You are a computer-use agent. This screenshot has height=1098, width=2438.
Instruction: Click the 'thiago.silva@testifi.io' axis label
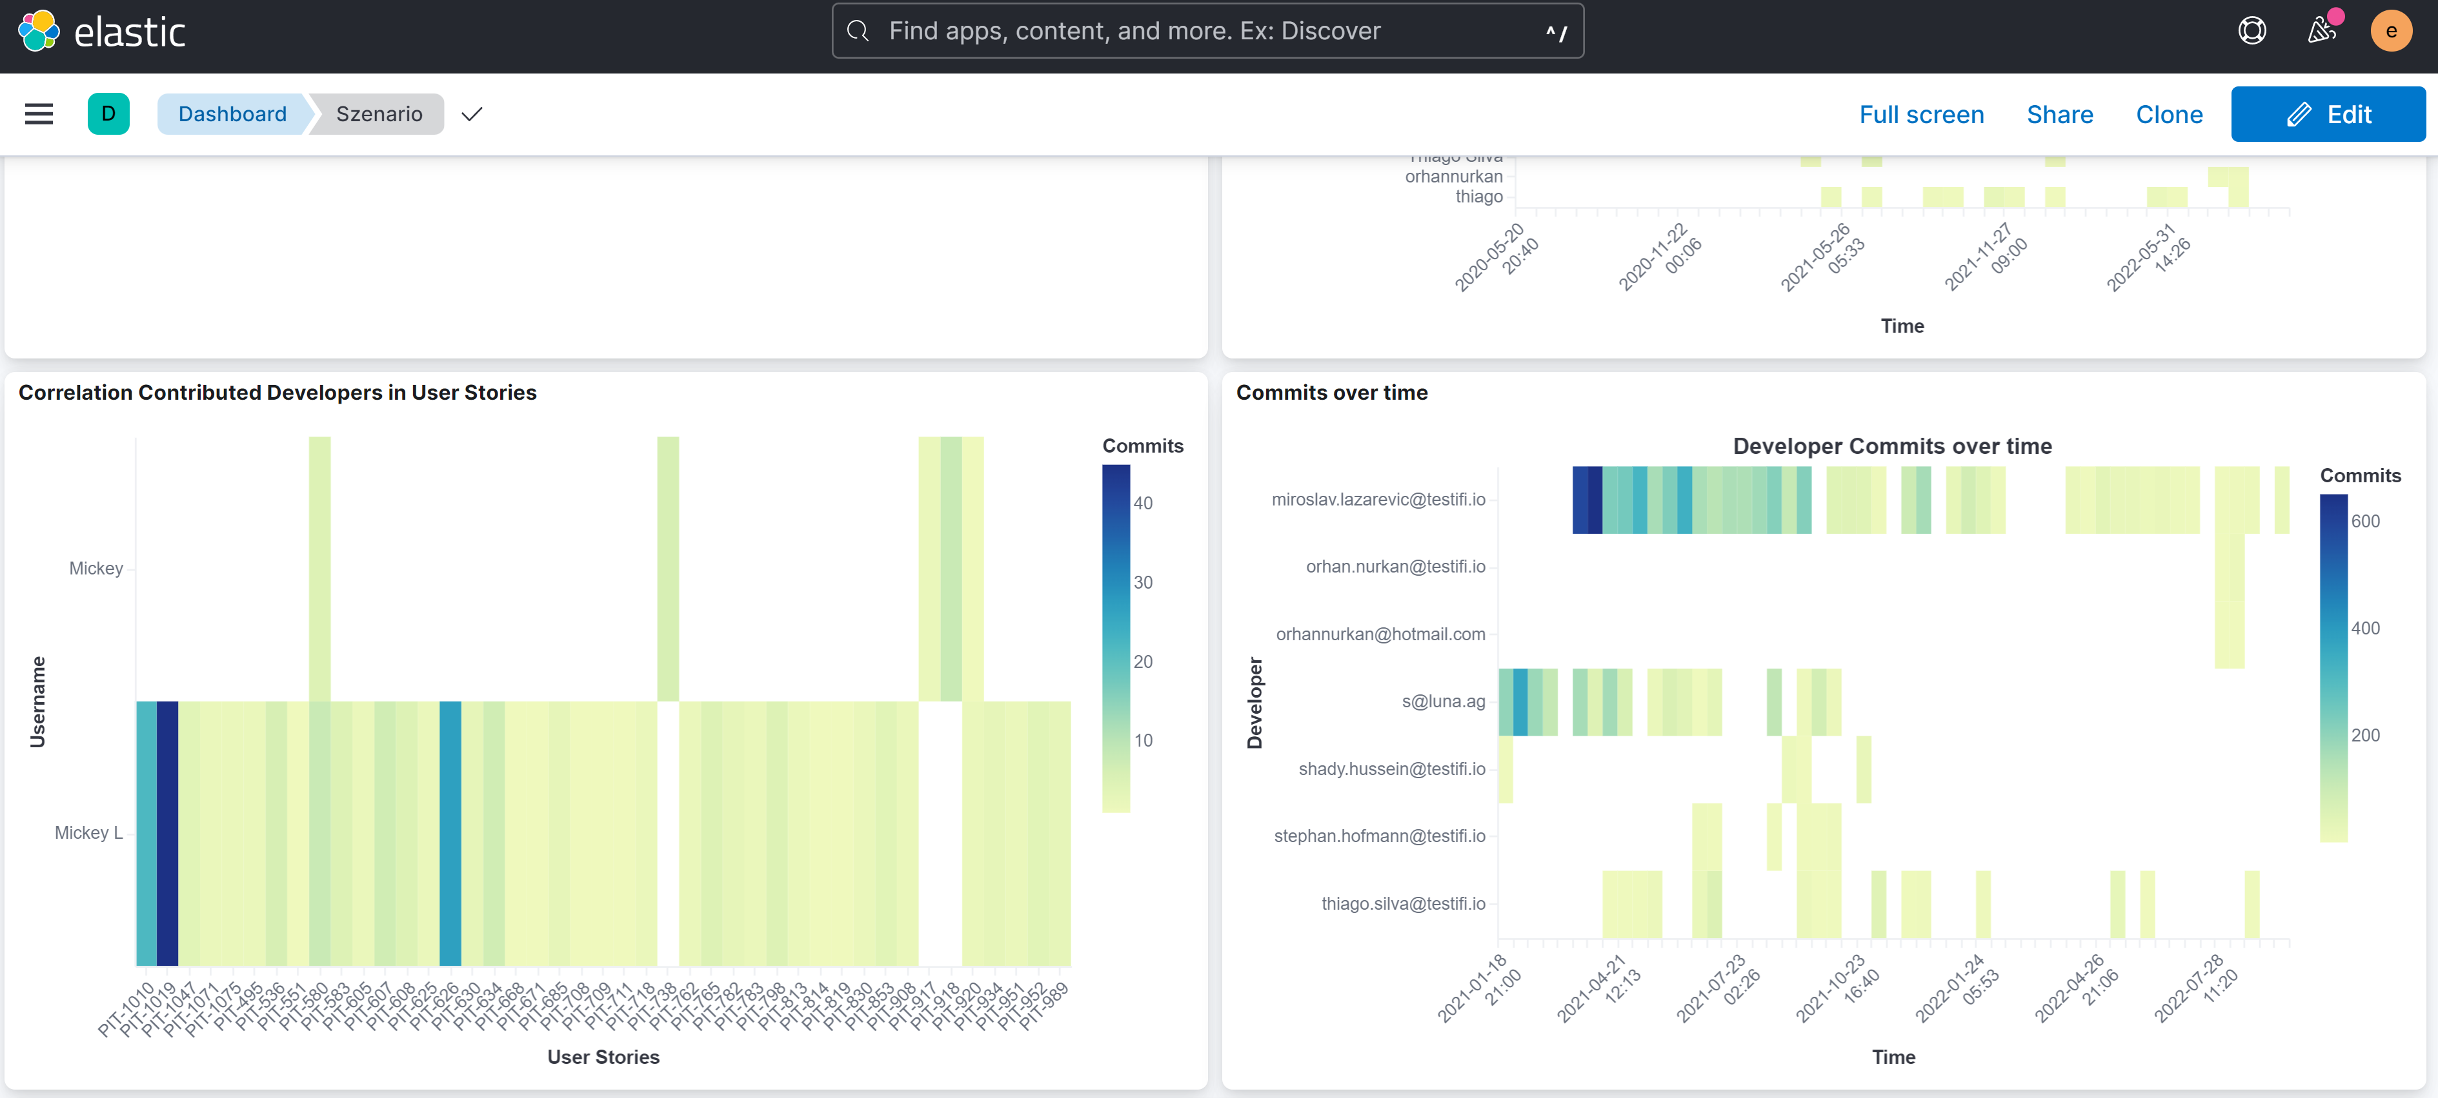coord(1403,903)
